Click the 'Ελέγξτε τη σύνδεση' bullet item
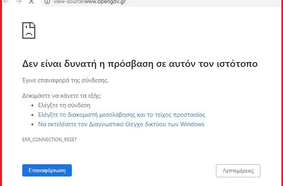Image resolution: width=283 pixels, height=186 pixels. (64, 105)
